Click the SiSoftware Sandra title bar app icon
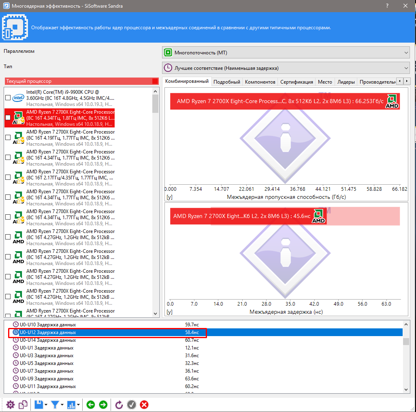416x412 pixels. click(x=6, y=6)
